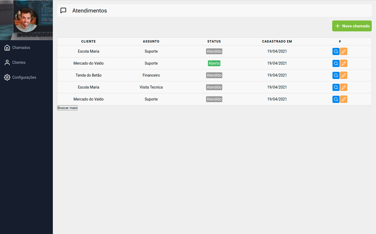
Task: View the Visita Tecnica ticket details
Action: [x=336, y=87]
